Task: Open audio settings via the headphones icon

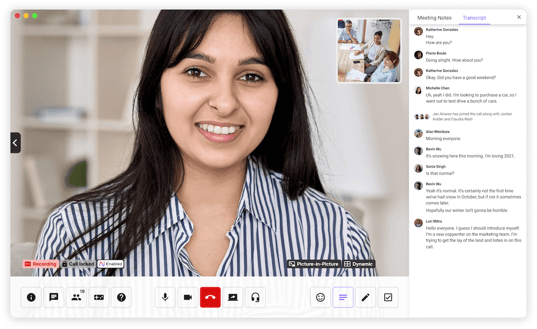Action: click(x=255, y=297)
